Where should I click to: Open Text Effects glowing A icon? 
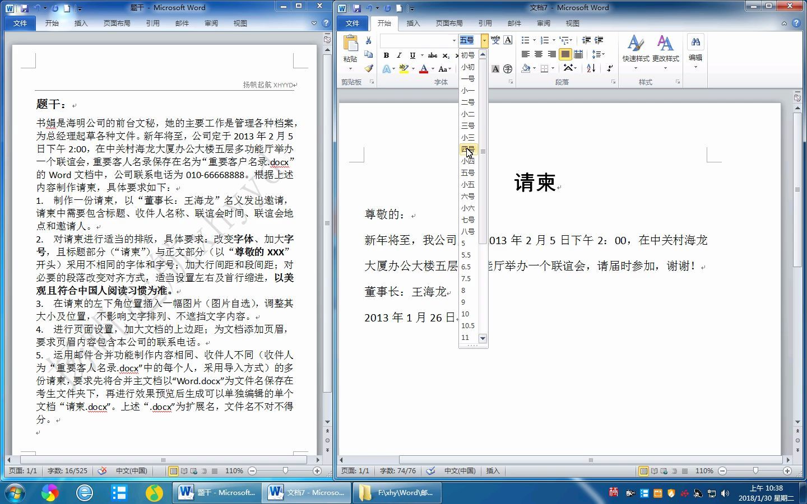[x=387, y=69]
